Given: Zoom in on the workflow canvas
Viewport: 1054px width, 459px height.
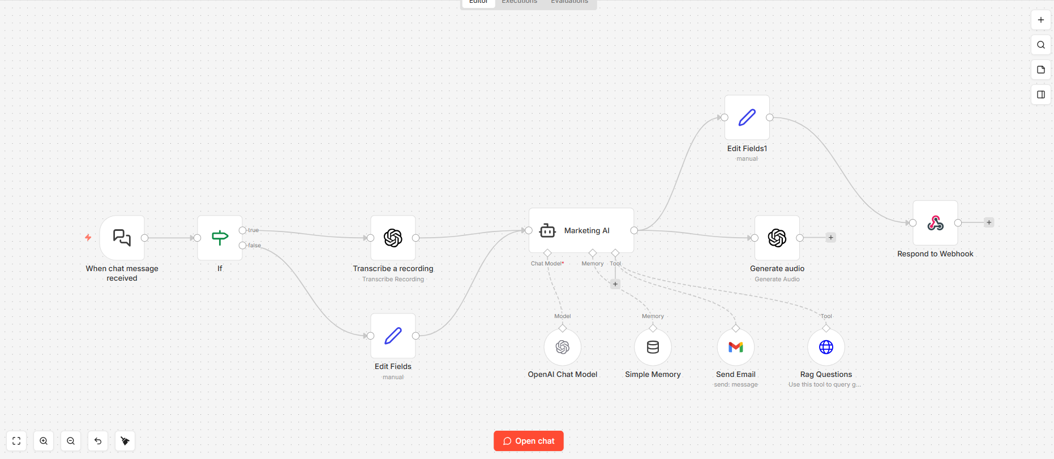Looking at the screenshot, I should [44, 441].
